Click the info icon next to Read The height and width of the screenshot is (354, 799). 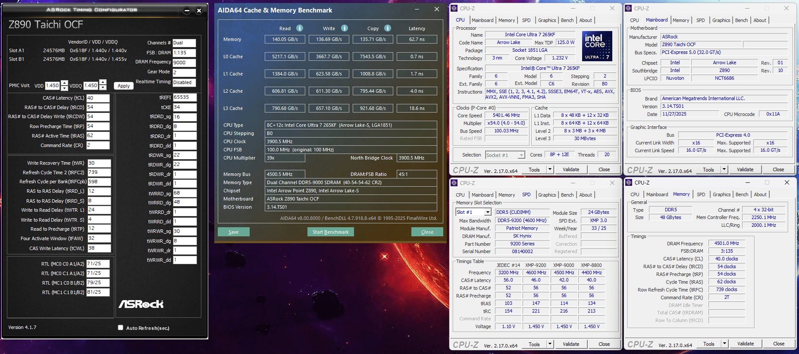(x=300, y=28)
